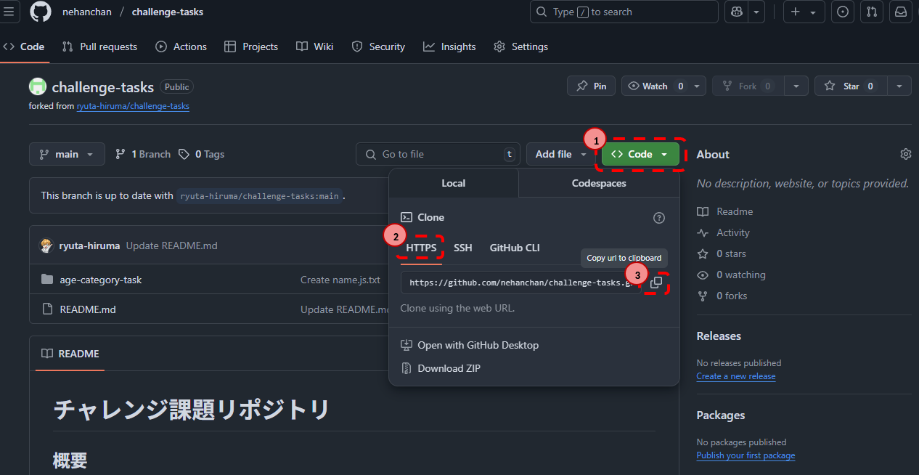The image size is (919, 475).
Task: Switch to the Local tab
Action: pos(454,183)
